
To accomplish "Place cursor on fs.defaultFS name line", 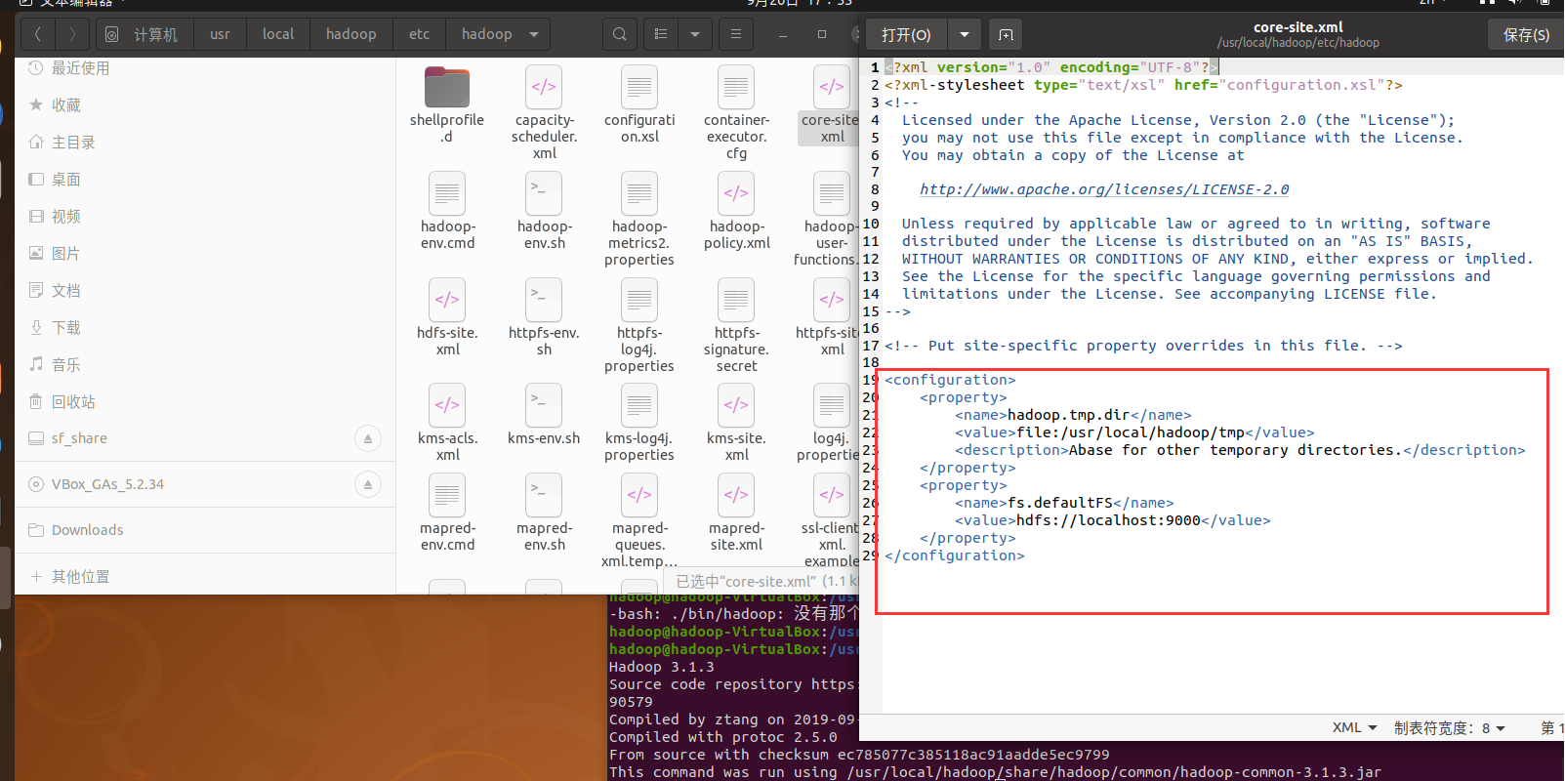I will 1064,503.
